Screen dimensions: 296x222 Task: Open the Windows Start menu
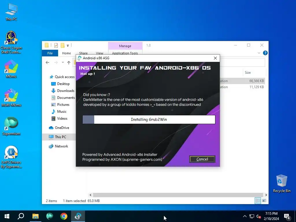[x=7, y=216]
